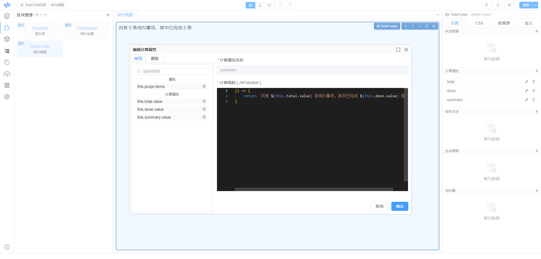This screenshot has height=259, width=541.
Task: Open the settings gear in the left sidebar
Action: coord(7,97)
